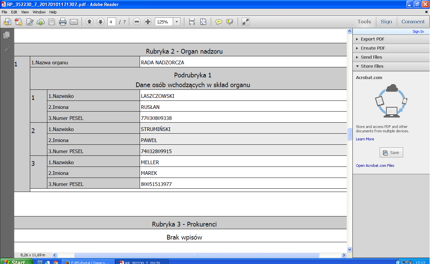Expand the Create PDF section
This screenshot has width=432, height=264.
click(x=373, y=48)
